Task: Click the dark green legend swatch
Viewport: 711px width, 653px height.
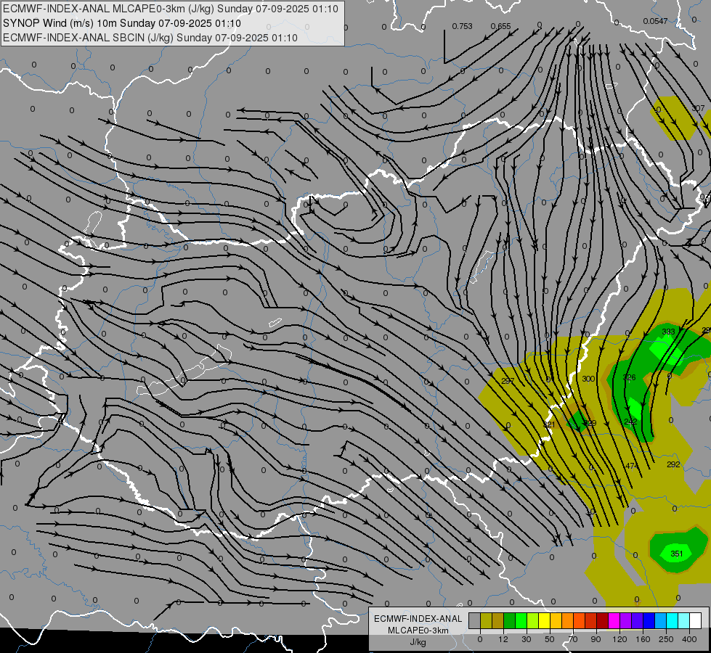Action: click(x=510, y=620)
